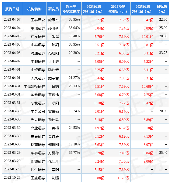
Task: Click the 报告日期 column header
Action: tap(12, 9)
